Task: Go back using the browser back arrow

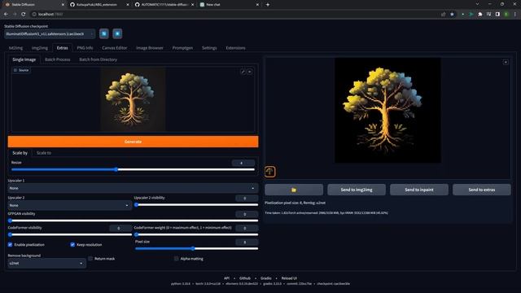Action: coord(6,15)
